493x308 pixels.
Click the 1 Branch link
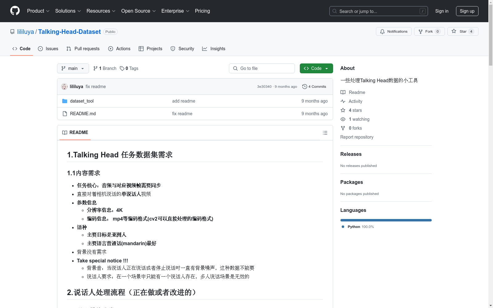click(x=105, y=68)
